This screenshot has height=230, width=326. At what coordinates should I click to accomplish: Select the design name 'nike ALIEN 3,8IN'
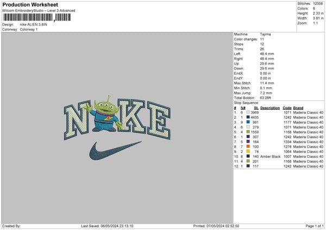(x=34, y=24)
